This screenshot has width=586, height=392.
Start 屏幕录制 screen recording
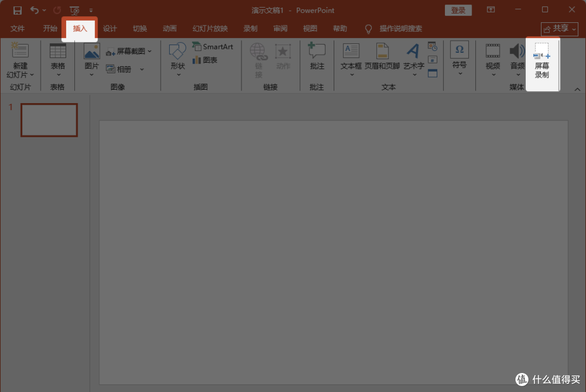point(542,61)
